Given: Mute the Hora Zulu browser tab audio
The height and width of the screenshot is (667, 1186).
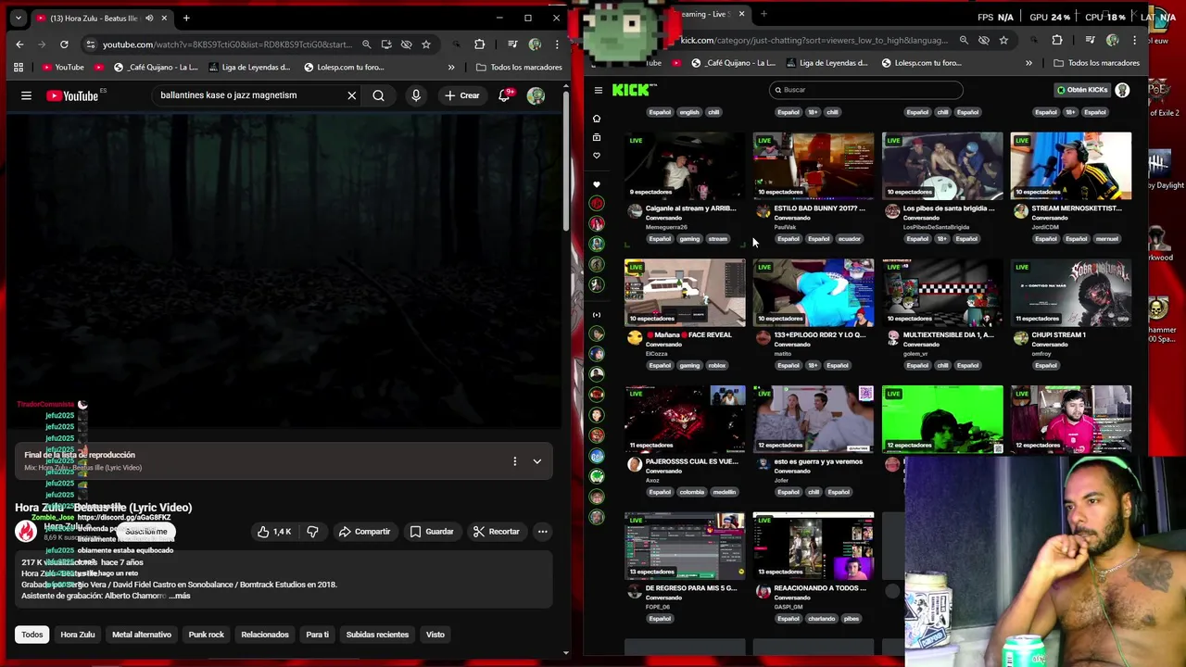Looking at the screenshot, I should click(x=149, y=18).
